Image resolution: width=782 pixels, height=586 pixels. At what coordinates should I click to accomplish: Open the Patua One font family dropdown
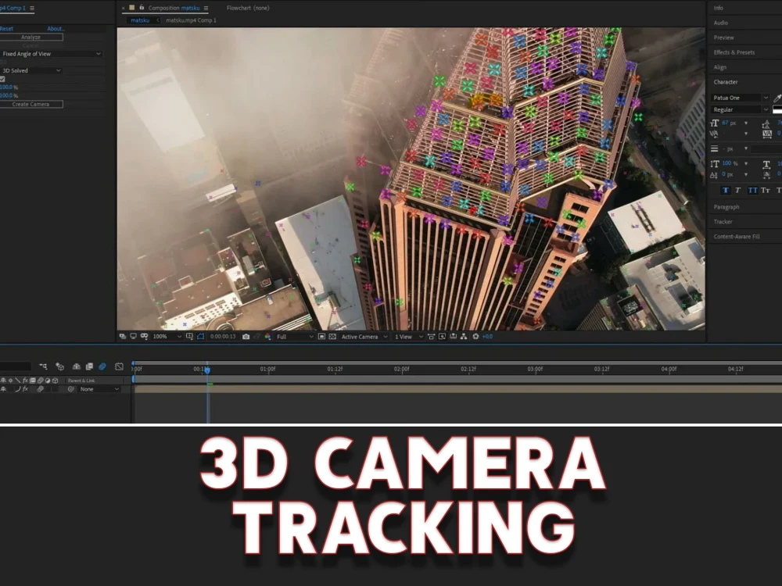coord(740,98)
